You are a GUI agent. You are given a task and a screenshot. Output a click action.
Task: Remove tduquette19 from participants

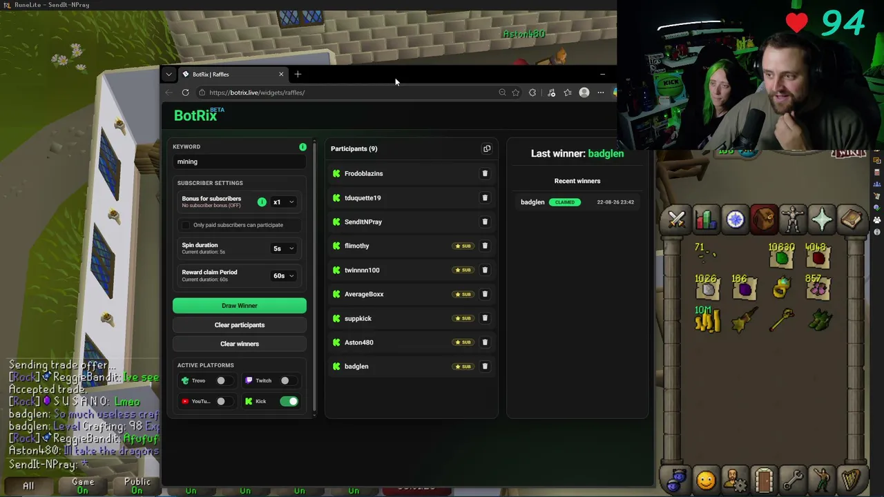(485, 197)
